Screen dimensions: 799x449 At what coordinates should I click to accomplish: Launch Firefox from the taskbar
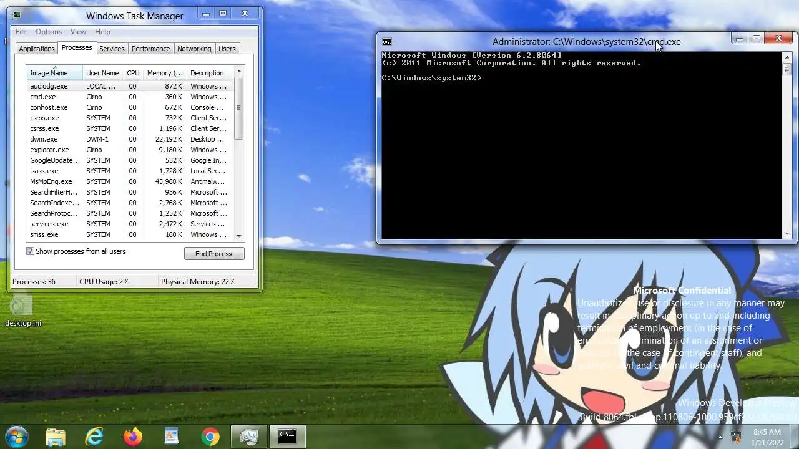pyautogui.click(x=133, y=437)
